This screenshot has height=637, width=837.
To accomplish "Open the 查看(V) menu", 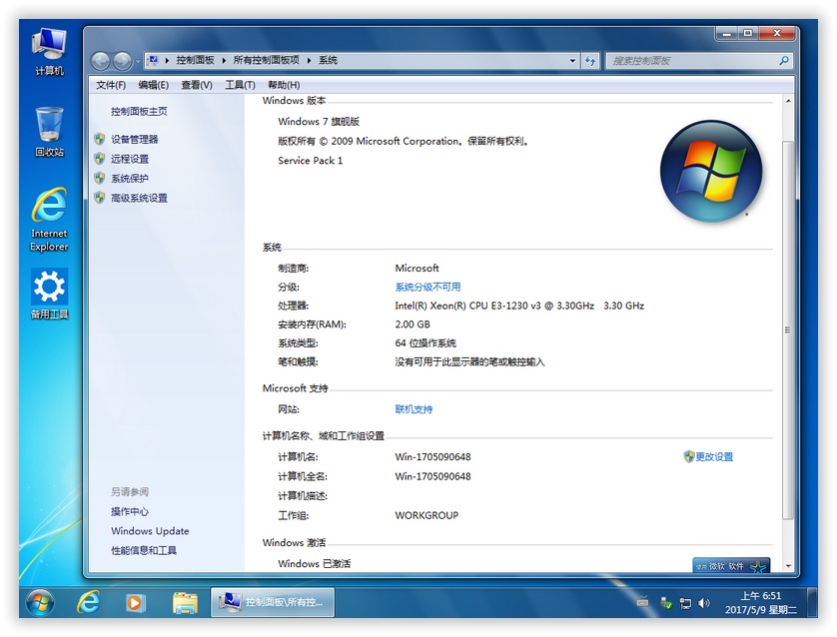I will click(197, 85).
